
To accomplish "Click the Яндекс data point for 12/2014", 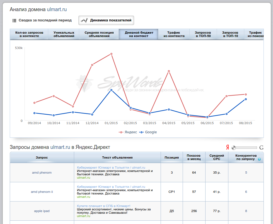I will (92, 65).
